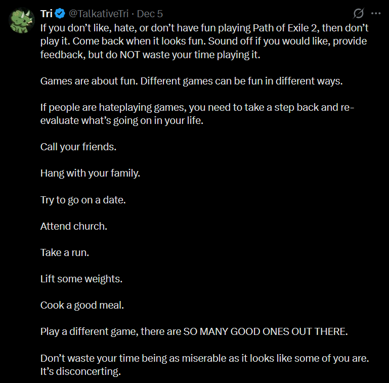389x383 pixels.
Task: Click the line 'Lift some weights.'
Action: [81, 279]
